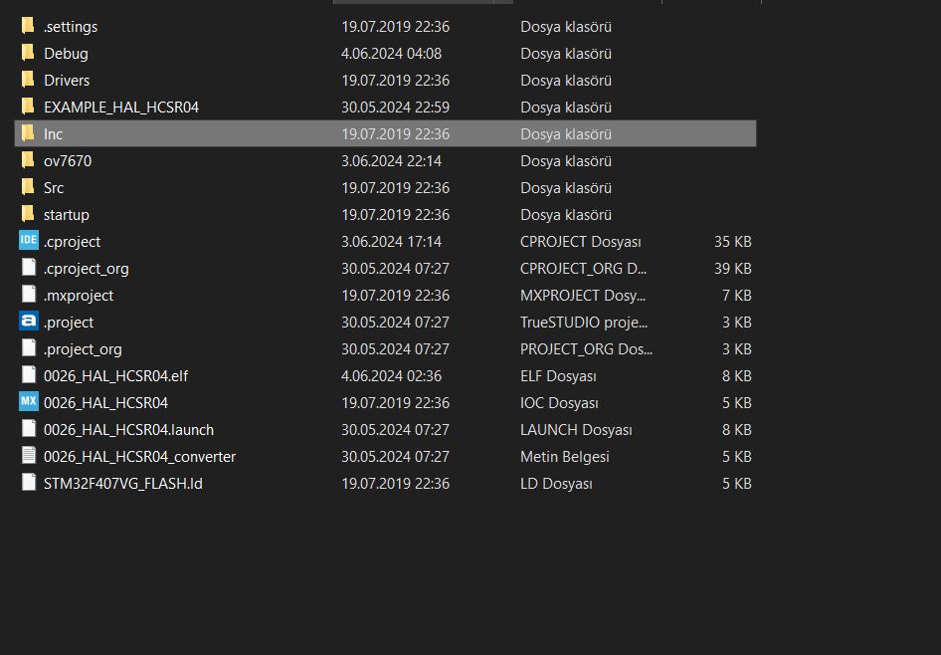The width and height of the screenshot is (941, 655).
Task: Select the Drivers folder name
Action: click(x=67, y=80)
